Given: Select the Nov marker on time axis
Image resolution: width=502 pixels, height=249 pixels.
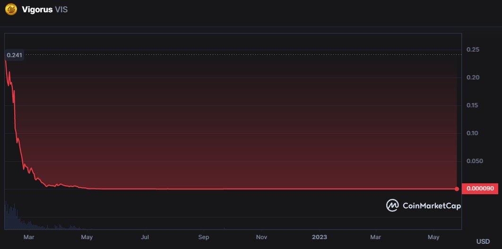Looking at the screenshot, I should pos(261,236).
